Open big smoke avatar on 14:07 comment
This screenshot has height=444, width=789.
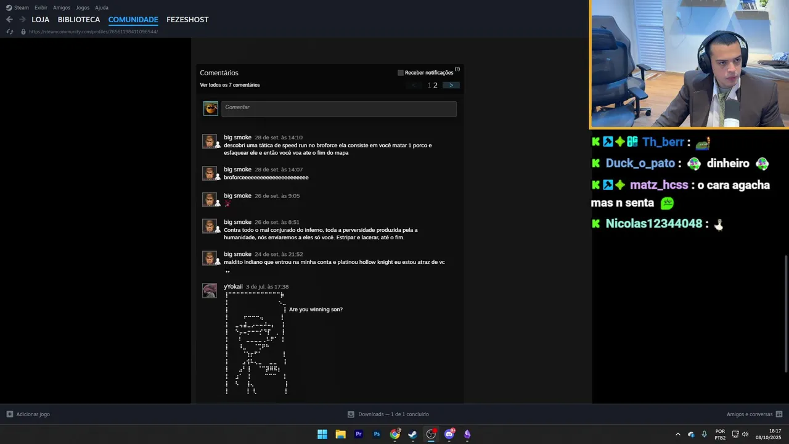click(210, 173)
